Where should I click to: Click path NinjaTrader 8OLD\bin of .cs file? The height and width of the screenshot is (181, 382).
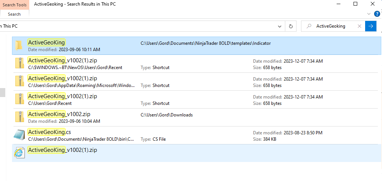(81, 139)
